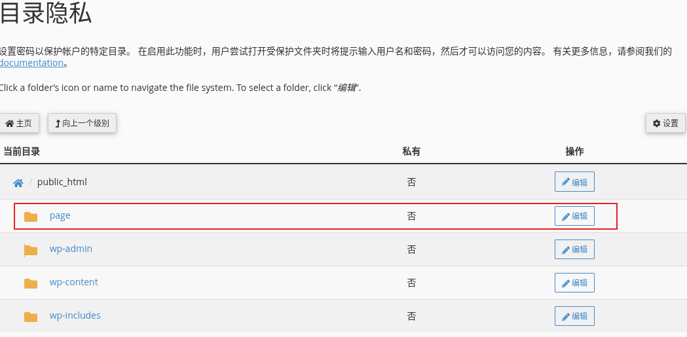Go to 主页 home button

19,123
